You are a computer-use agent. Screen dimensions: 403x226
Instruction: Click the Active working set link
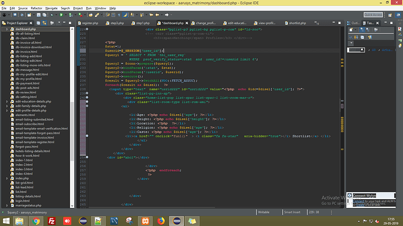[387, 50]
